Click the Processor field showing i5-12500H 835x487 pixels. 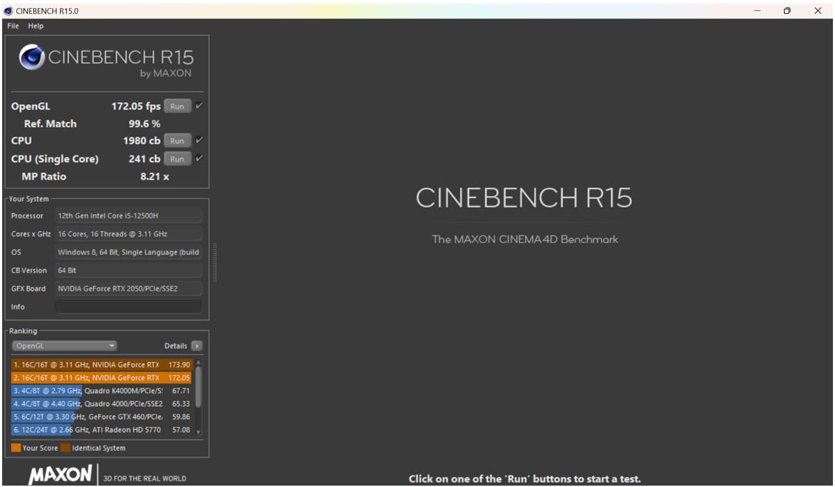coord(128,216)
